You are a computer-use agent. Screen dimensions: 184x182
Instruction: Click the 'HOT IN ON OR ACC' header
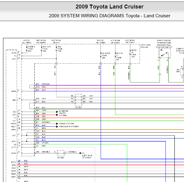point(56,41)
